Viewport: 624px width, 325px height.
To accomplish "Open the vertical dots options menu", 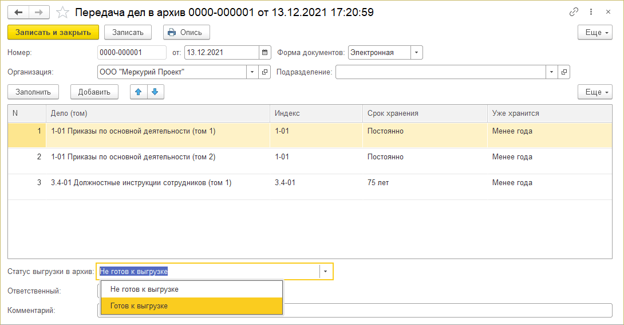I will pos(591,12).
